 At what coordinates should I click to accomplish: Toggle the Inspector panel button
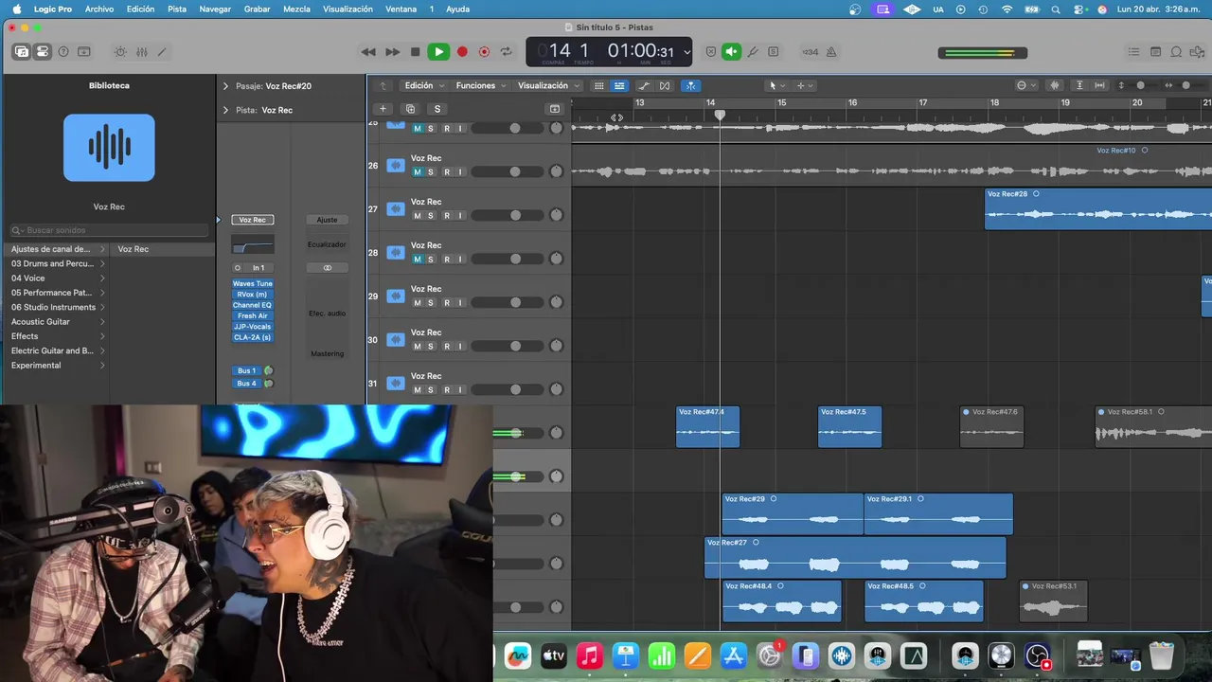[43, 52]
